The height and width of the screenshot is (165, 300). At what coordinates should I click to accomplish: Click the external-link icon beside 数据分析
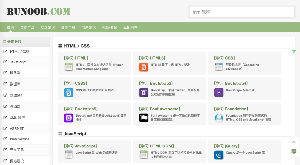[5, 95]
